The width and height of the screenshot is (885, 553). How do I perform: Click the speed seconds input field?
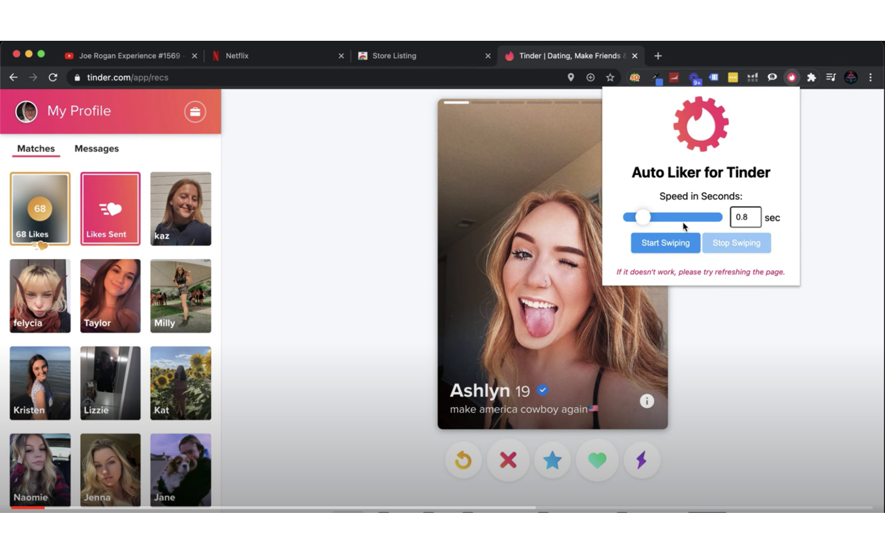(x=745, y=217)
